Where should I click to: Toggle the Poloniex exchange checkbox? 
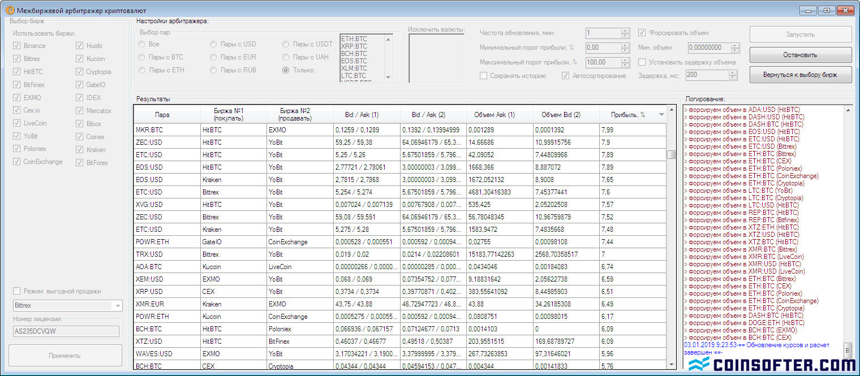pyautogui.click(x=18, y=149)
